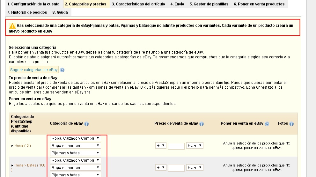
Task: Open Pijamas y batas dropdown in Home row
Action: (75, 153)
